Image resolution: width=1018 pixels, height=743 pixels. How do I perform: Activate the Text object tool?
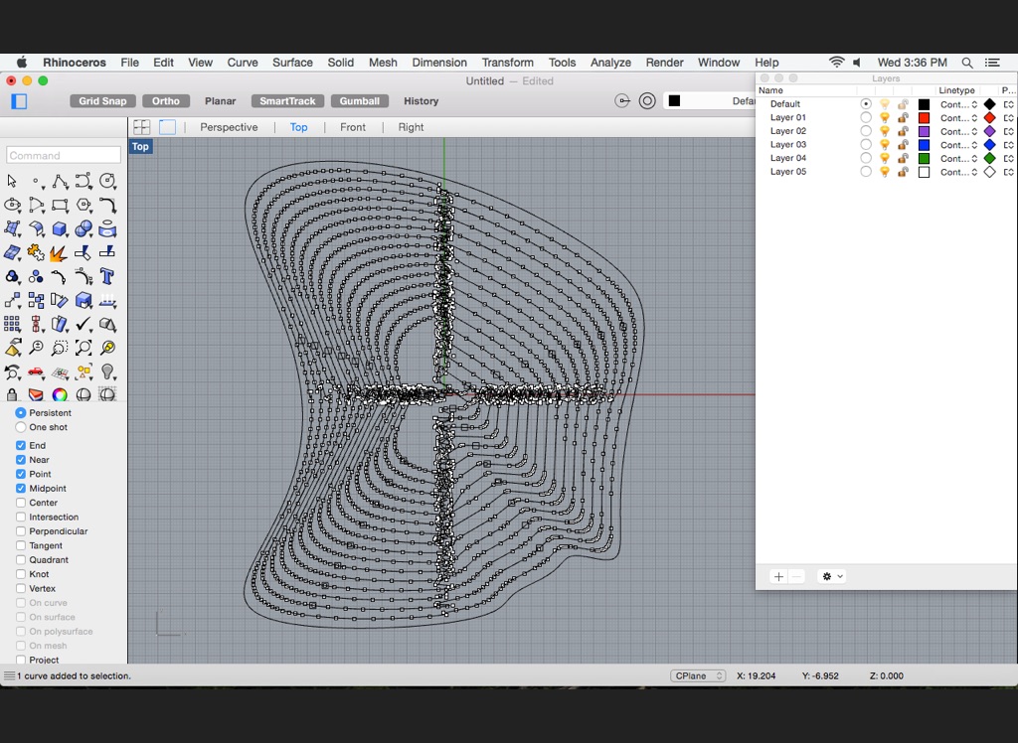tap(107, 277)
